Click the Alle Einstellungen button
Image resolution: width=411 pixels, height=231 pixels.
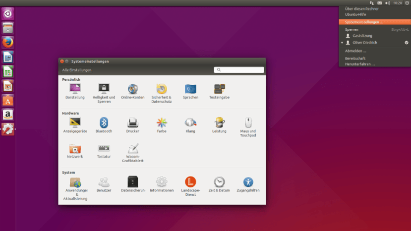[76, 70]
